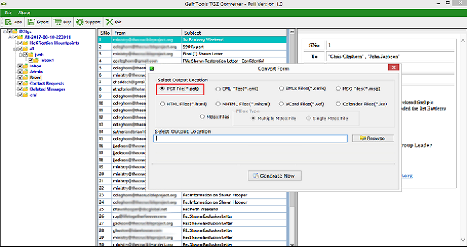This screenshot has width=467, height=247.
Task: Click the Board folder icon
Action: coord(25,77)
